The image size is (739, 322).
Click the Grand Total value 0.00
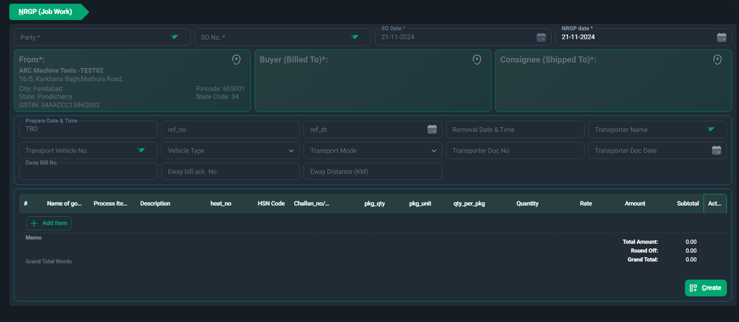pos(691,260)
